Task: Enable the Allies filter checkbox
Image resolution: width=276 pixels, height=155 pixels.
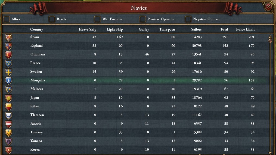Action: point(6,19)
